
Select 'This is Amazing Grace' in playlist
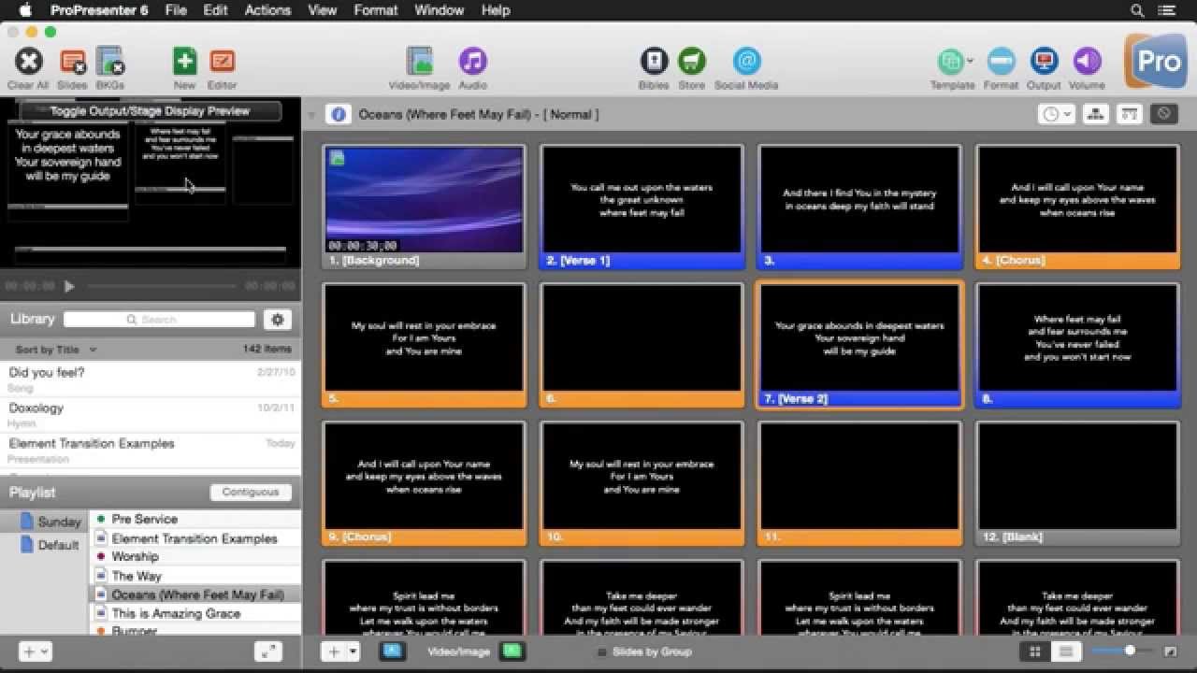tap(195, 613)
